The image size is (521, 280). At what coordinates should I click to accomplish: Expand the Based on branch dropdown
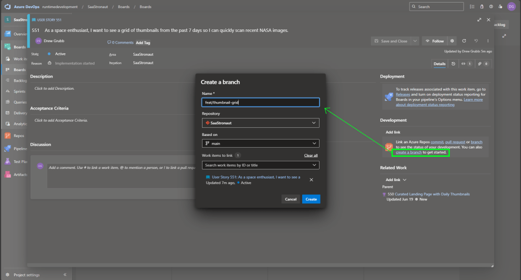point(260,144)
